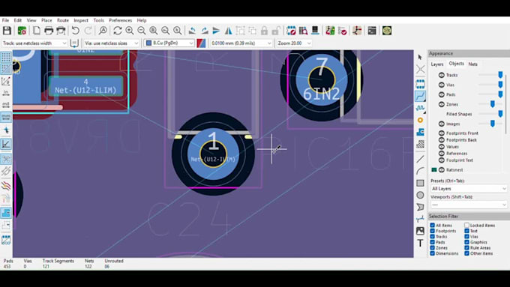The height and width of the screenshot is (287, 510).
Task: Choose the Tune length tool
Action: point(420,108)
